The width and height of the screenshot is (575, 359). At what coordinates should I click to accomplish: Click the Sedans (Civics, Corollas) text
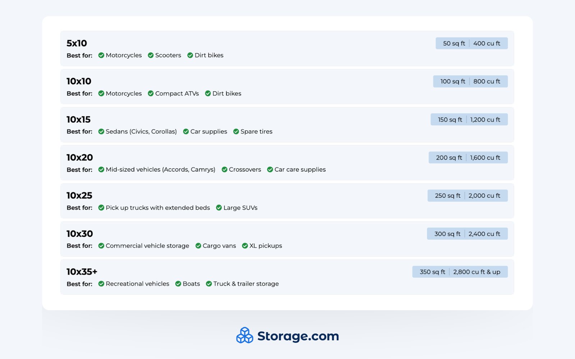[x=141, y=131]
